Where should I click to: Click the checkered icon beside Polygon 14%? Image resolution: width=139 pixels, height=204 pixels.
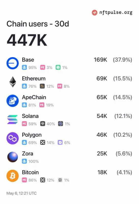click(42, 143)
